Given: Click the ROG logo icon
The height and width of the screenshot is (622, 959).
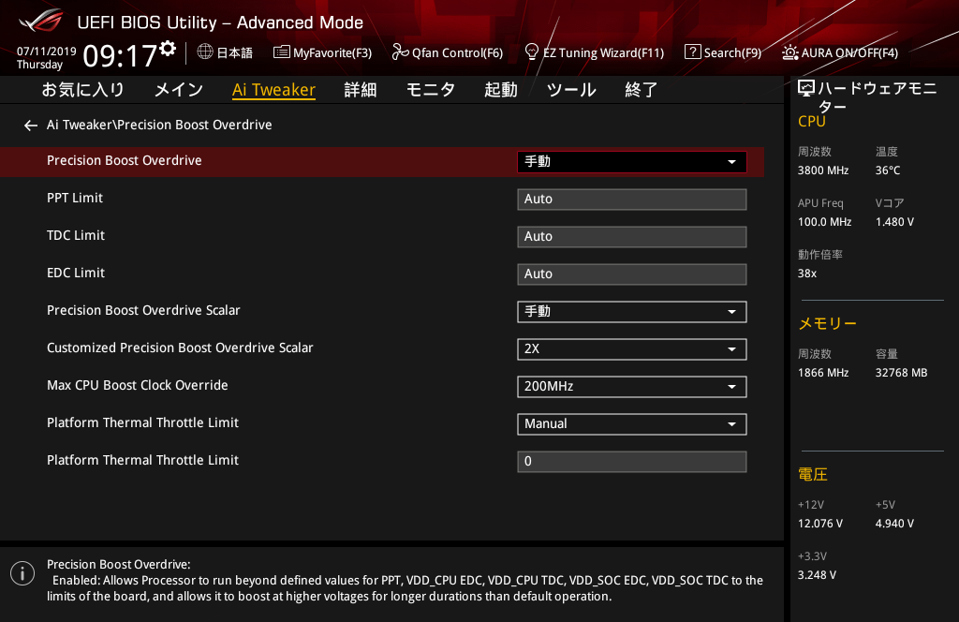Looking at the screenshot, I should pyautogui.click(x=40, y=21).
